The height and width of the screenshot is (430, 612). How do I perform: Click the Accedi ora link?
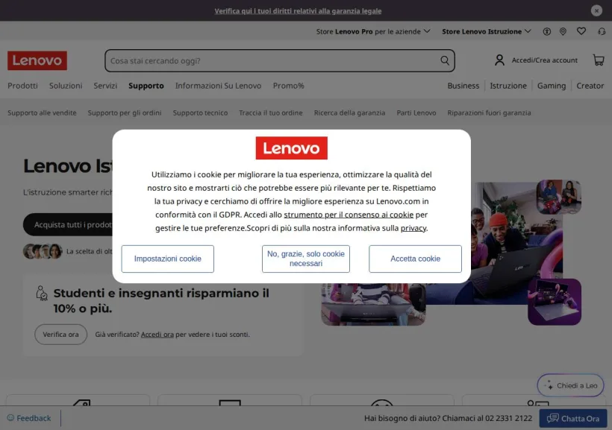[157, 335]
